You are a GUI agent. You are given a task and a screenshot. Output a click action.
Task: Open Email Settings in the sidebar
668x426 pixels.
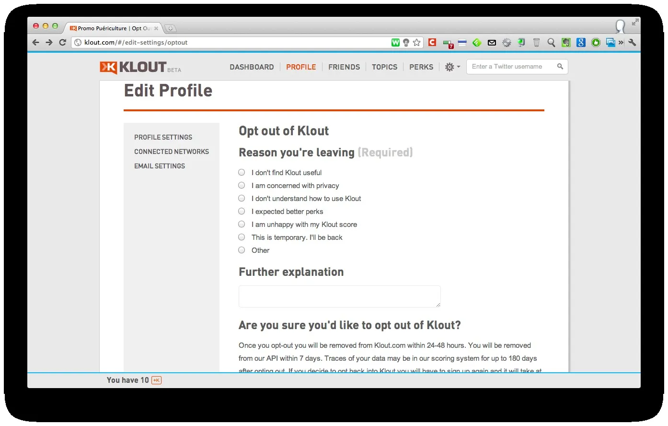coord(160,166)
